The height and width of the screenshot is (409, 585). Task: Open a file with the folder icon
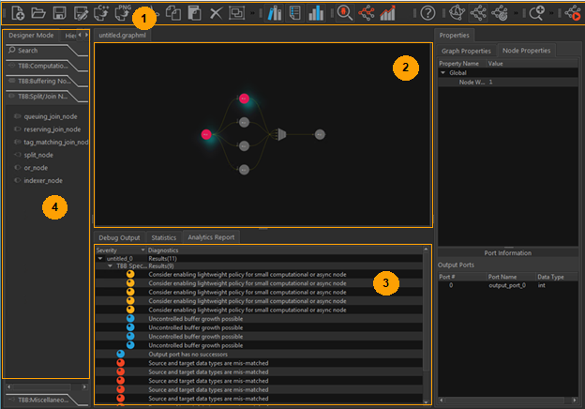[x=38, y=13]
